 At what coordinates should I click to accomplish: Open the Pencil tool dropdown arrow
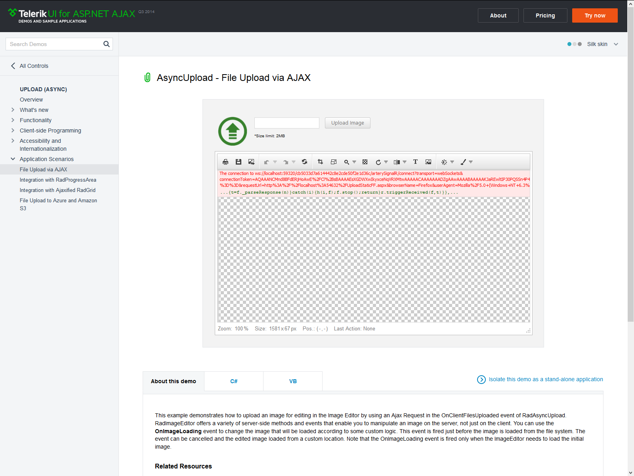[x=471, y=162]
